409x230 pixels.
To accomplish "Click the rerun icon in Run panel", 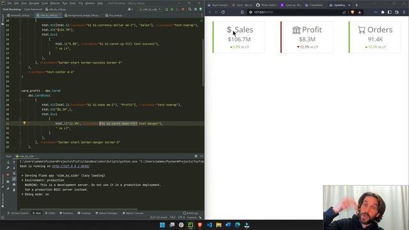I will click(8, 162).
